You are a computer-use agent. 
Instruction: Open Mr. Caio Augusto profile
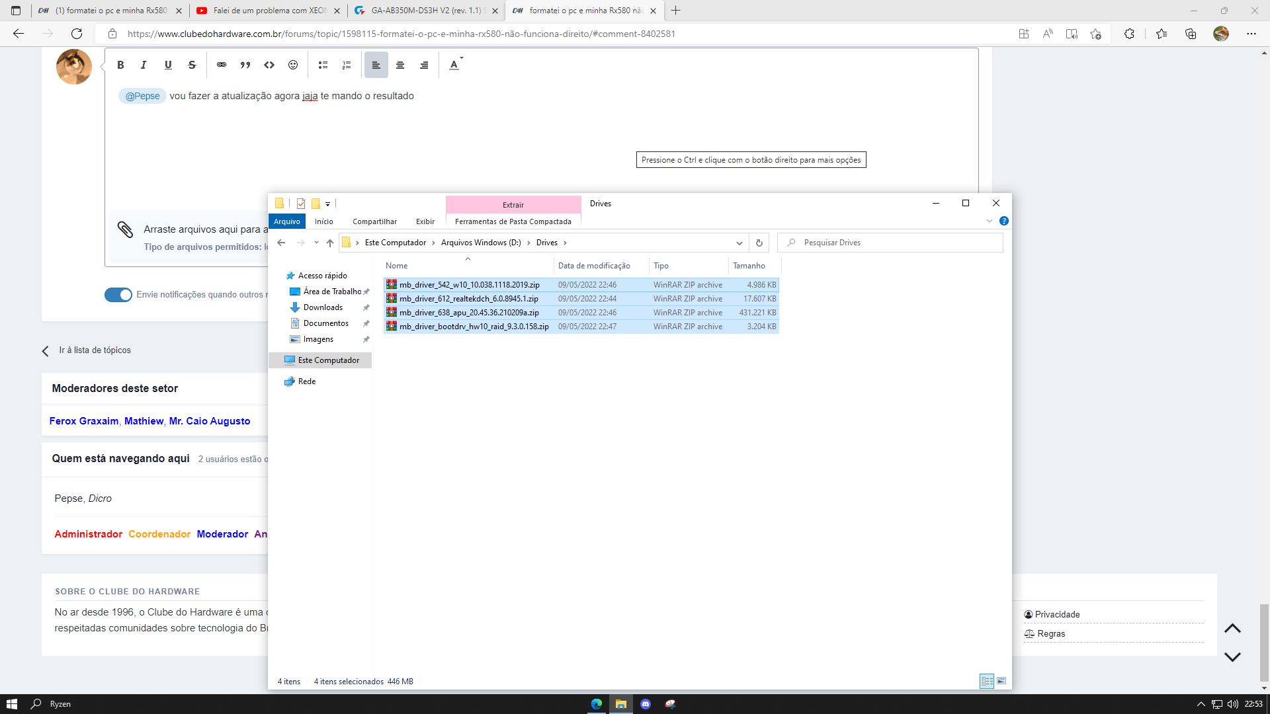[210, 421]
